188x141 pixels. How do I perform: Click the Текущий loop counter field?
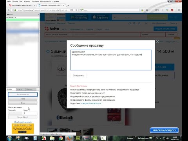click(15, 113)
